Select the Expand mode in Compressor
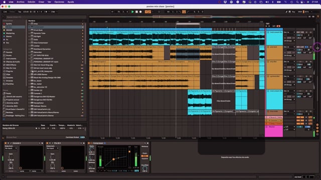Screen dimensions: 321x180 144,158
